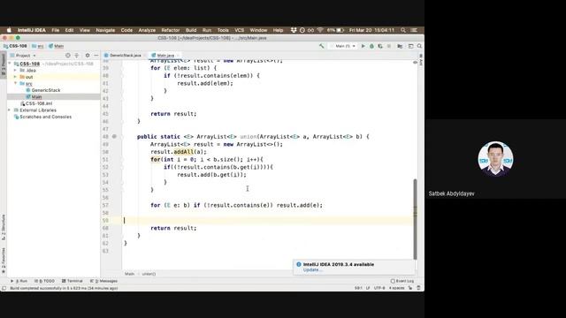Viewport: 566px width, 318px height.
Task: Select the Main.java editor tab
Action: pyautogui.click(x=165, y=56)
